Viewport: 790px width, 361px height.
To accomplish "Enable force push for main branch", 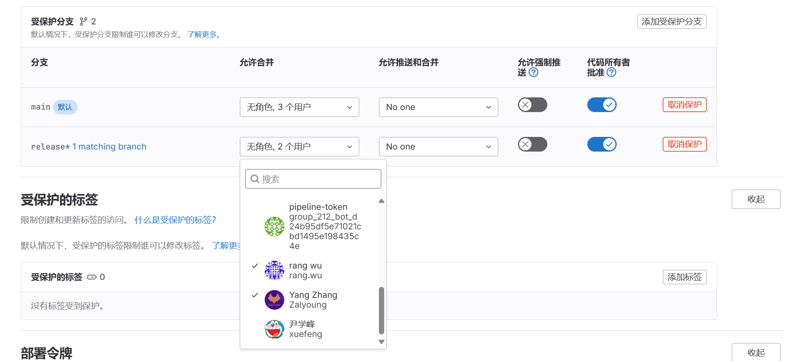I will pyautogui.click(x=532, y=105).
